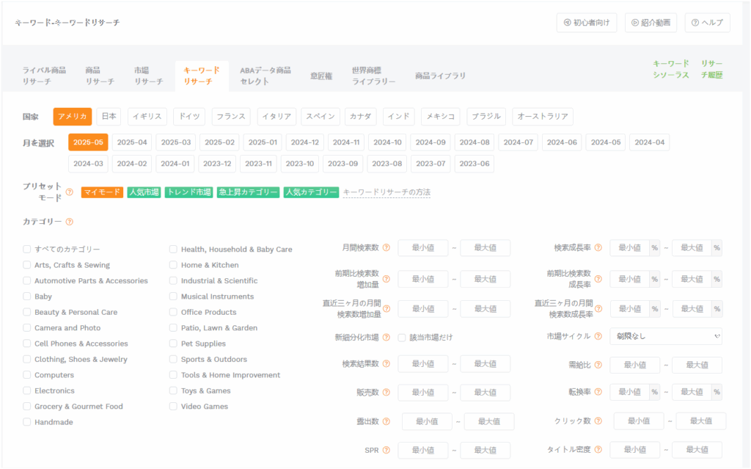This screenshot has height=469, width=751.
Task: Click the help icon for 転換率
Action: [x=598, y=392]
